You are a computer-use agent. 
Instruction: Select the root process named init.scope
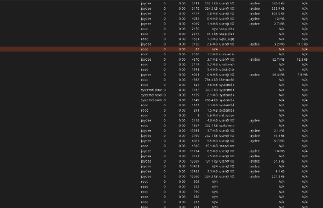click(x=161, y=115)
